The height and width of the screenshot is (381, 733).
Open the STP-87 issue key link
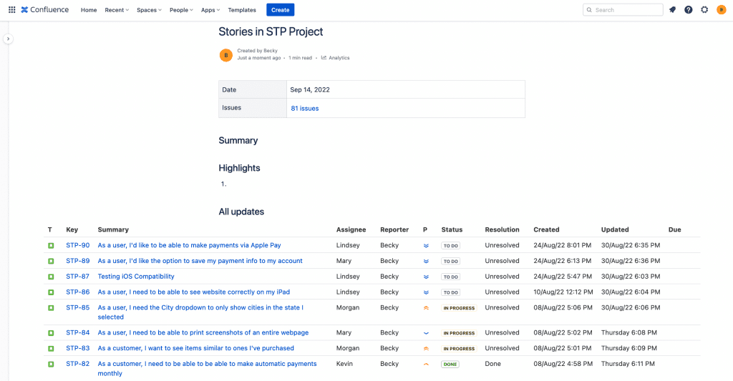click(x=77, y=277)
